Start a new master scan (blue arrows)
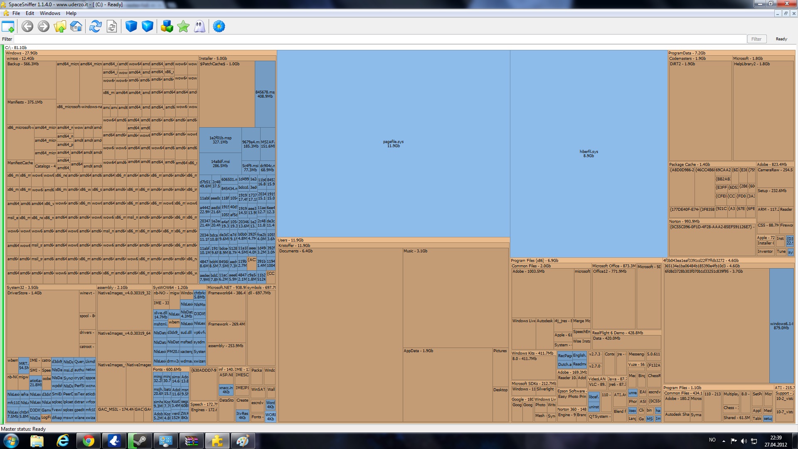The image size is (798, 449). (x=96, y=27)
